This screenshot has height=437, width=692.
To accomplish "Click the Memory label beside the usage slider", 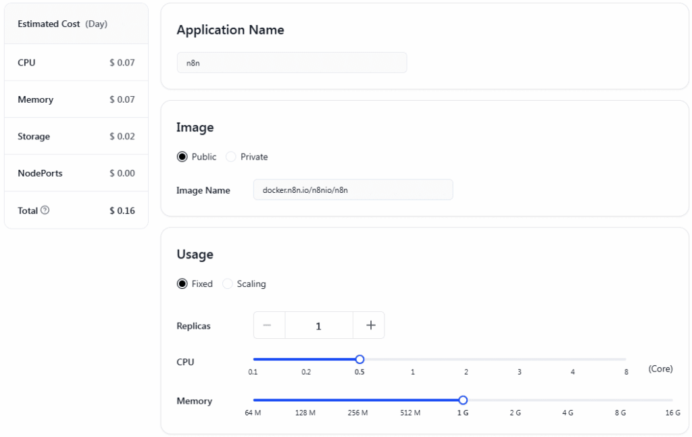I will tap(194, 400).
